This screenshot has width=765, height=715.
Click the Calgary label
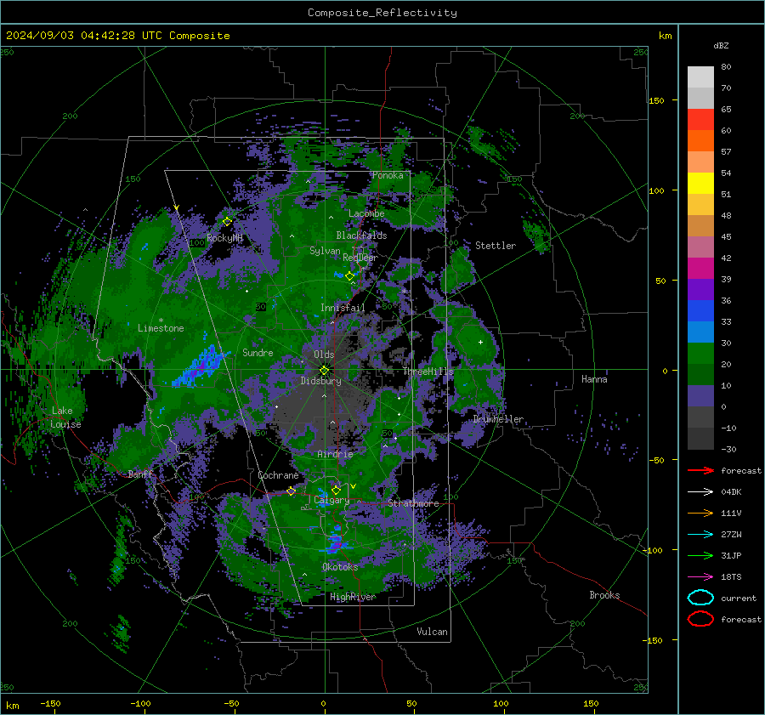(x=331, y=500)
